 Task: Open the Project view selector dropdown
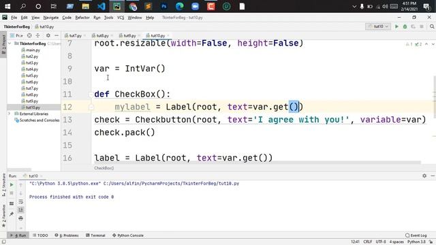16,35
